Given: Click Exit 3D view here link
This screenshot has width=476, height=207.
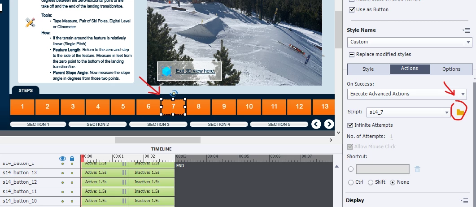Looking at the screenshot, I should click(196, 71).
